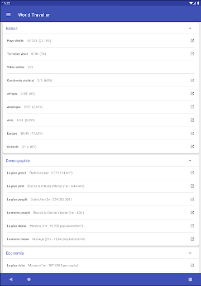Image resolution: width=201 pixels, height=286 pixels.
Task: Open details icon for Le plus riche
Action: [192, 265]
